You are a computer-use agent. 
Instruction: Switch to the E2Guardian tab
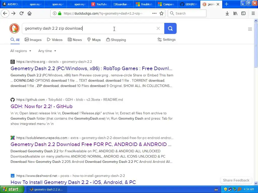click(x=122, y=4)
